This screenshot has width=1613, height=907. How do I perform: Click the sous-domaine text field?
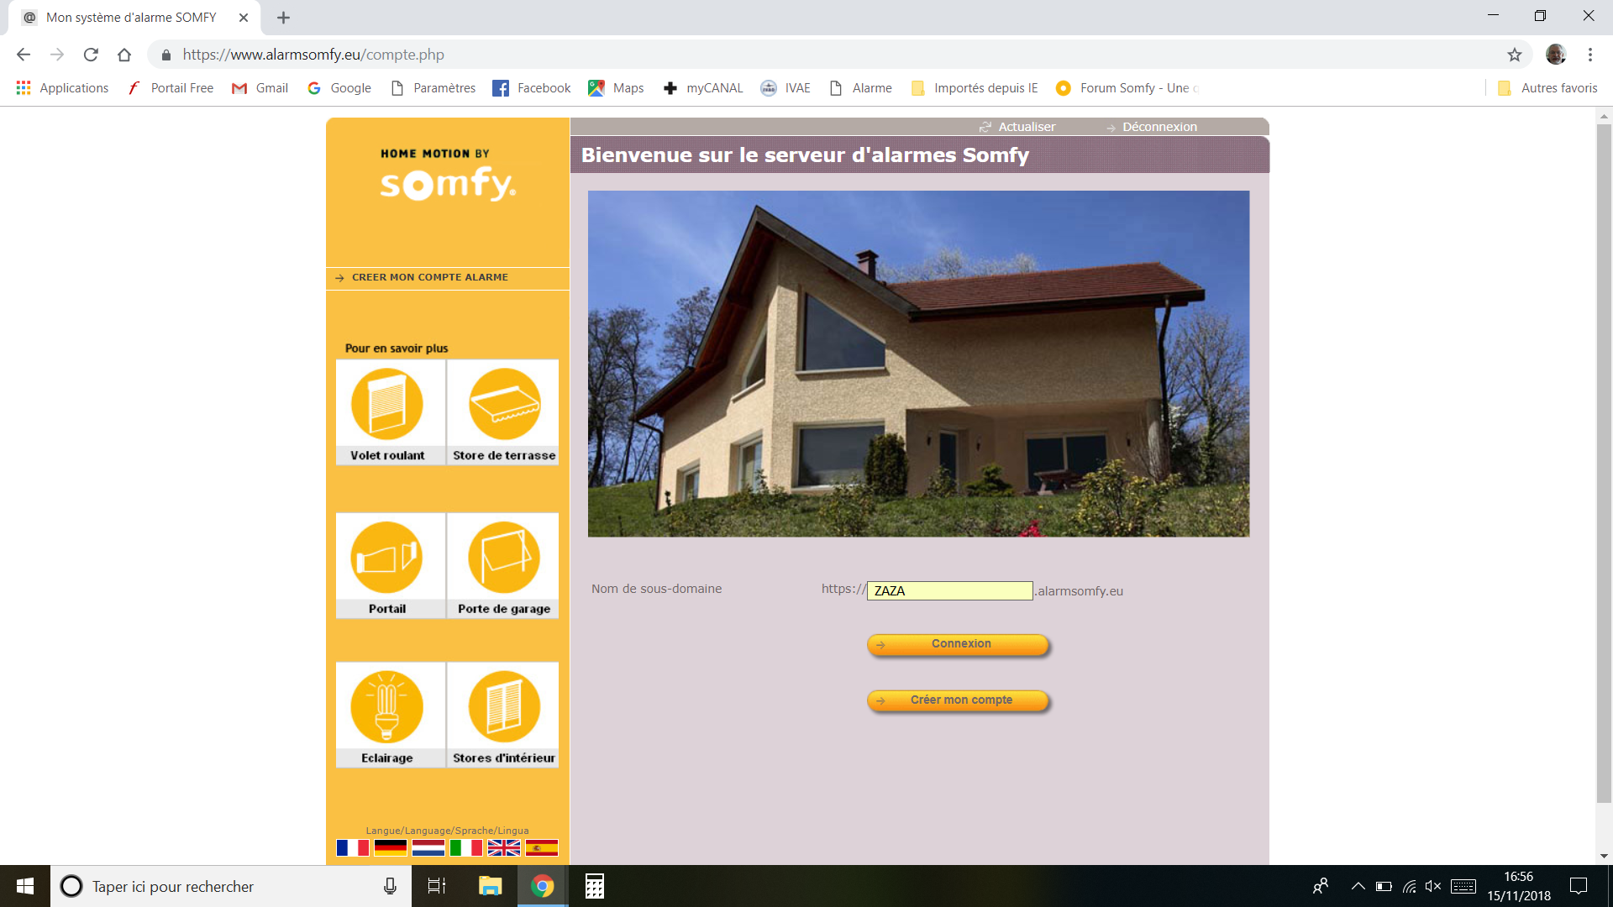(x=949, y=591)
